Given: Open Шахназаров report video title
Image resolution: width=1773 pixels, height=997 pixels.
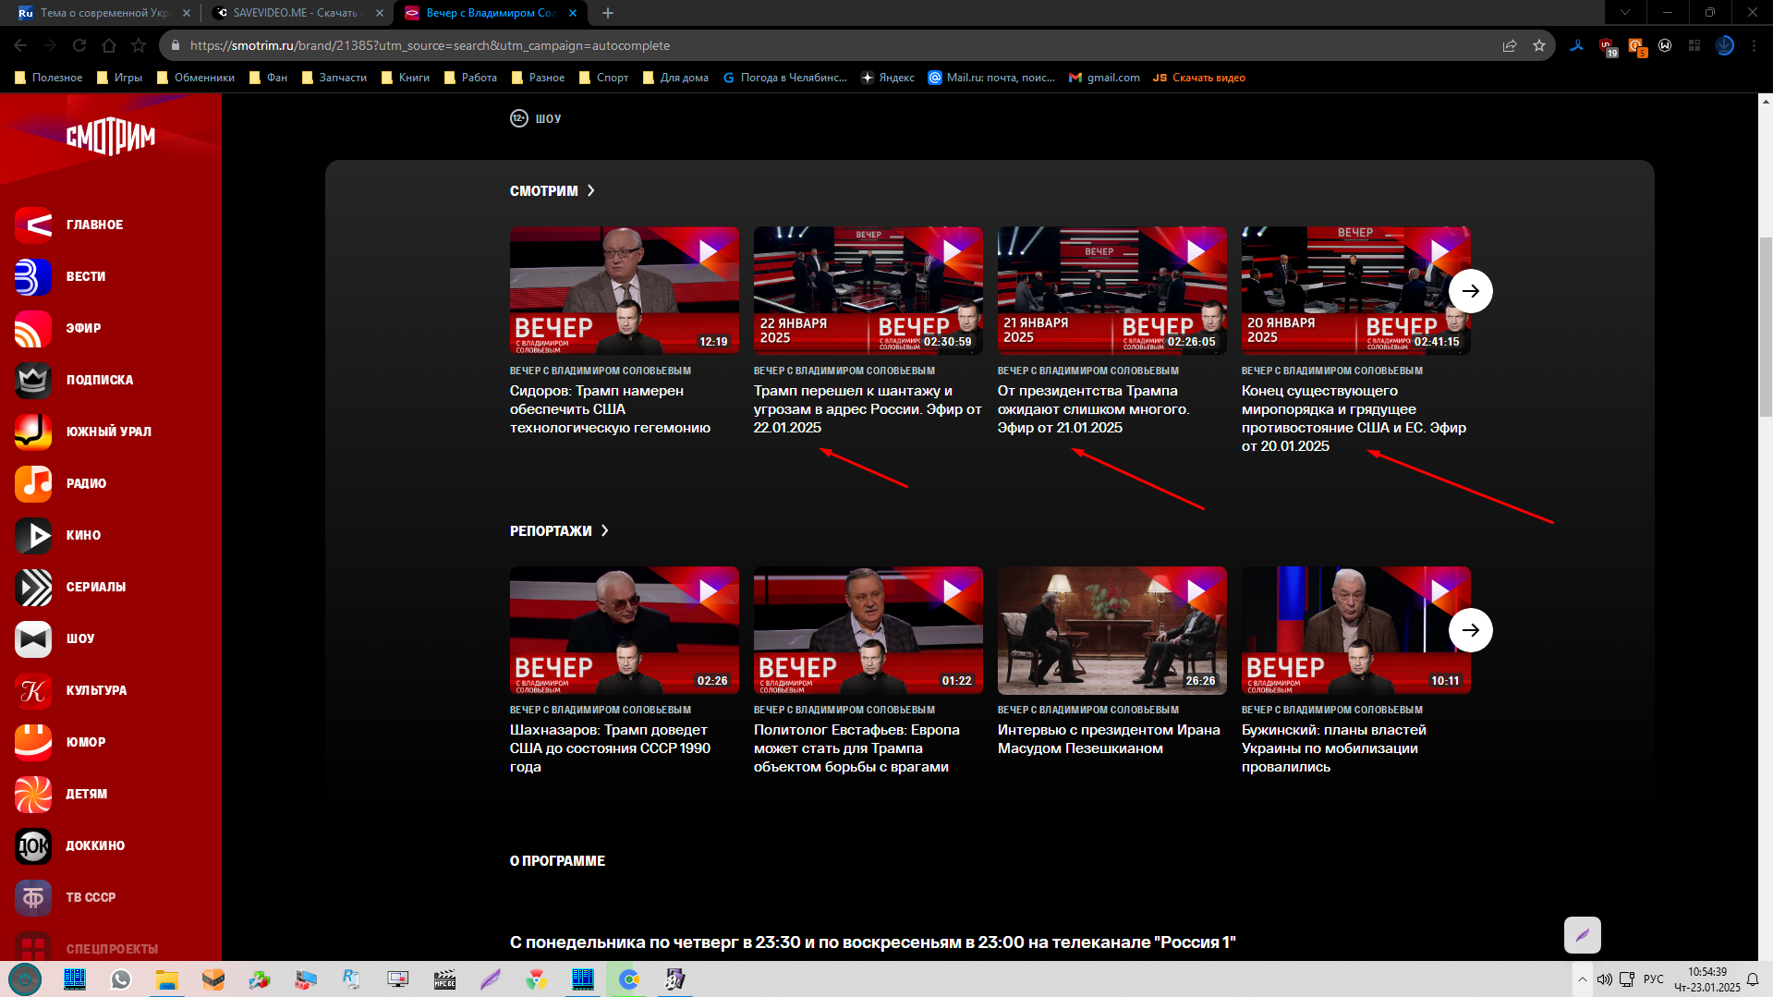Looking at the screenshot, I should coord(610,748).
